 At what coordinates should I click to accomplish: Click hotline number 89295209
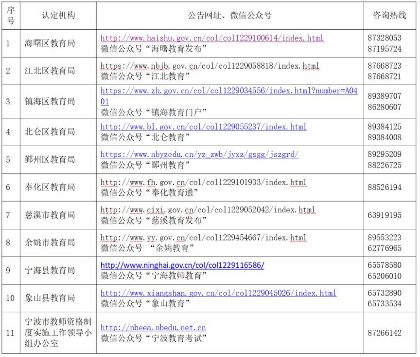[385, 154]
